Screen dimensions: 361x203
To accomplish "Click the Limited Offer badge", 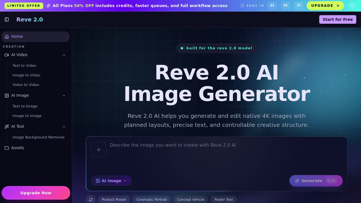I will (24, 6).
